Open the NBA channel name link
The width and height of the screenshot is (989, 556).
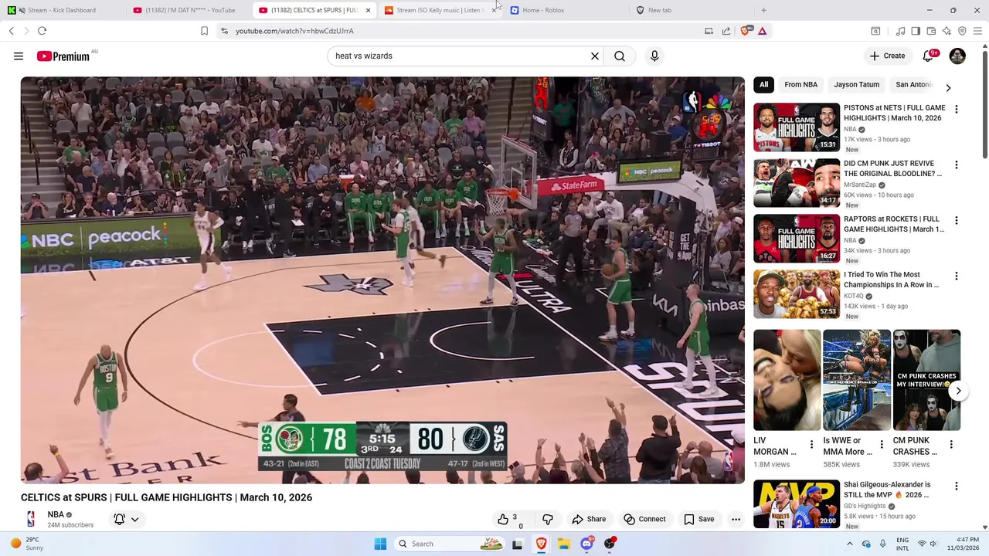tap(56, 514)
